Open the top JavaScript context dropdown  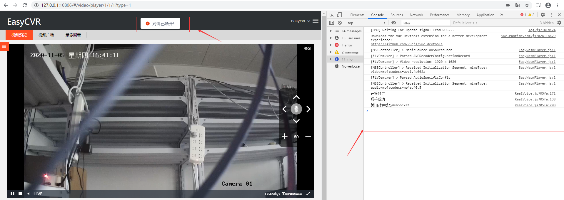(x=366, y=23)
